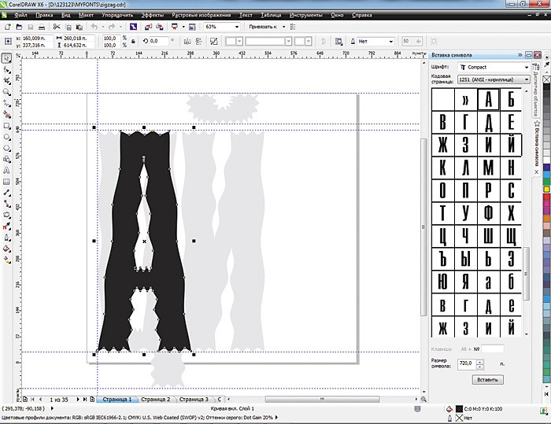551x424 pixels.
Task: Select the Blend effects tool
Action: [6, 215]
